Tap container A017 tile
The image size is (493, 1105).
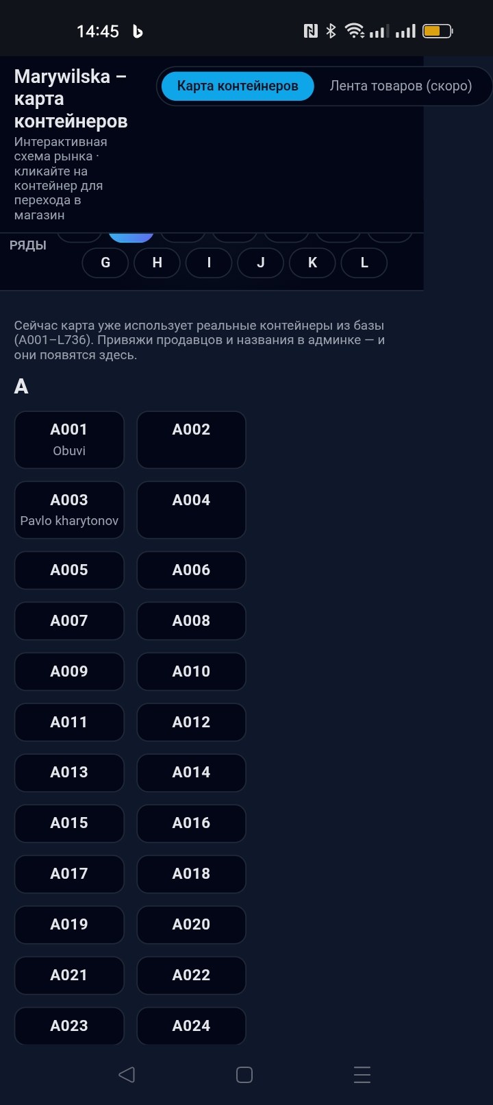tap(69, 873)
